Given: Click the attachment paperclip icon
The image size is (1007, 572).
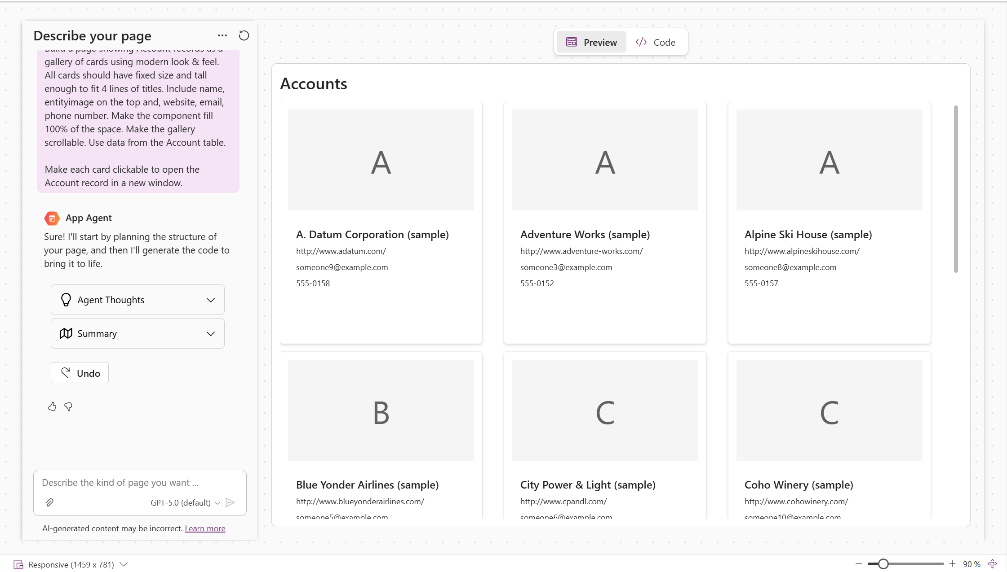Looking at the screenshot, I should [x=49, y=502].
